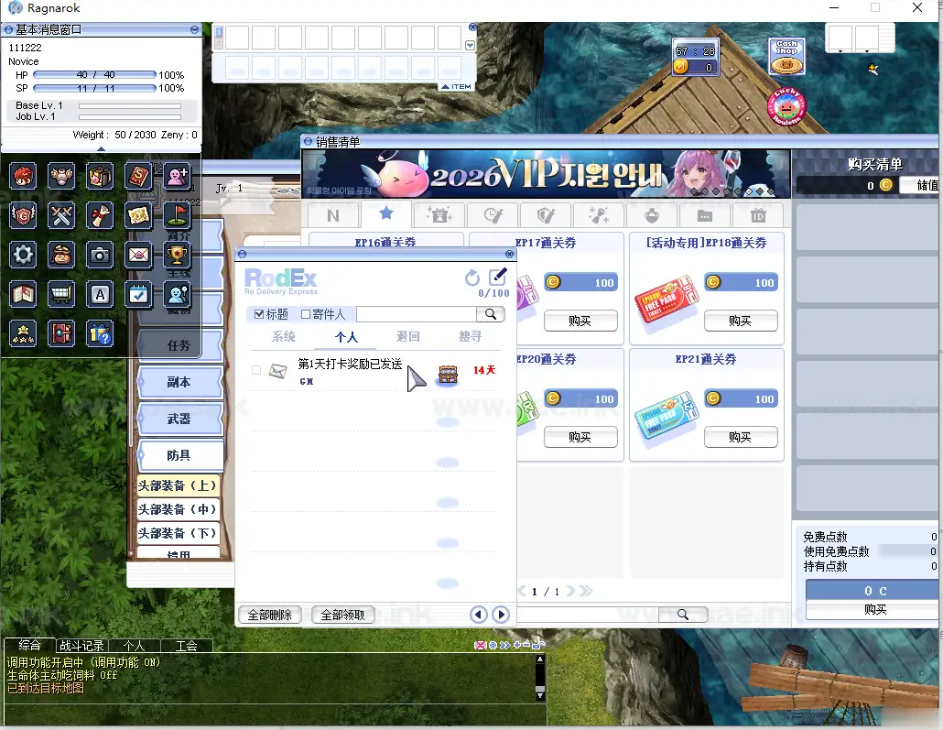
Task: Close the RodEx mail window
Action: [509, 254]
